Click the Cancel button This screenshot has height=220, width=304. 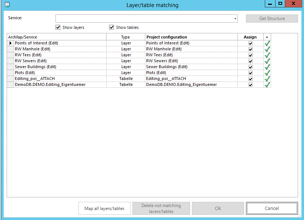point(272,208)
